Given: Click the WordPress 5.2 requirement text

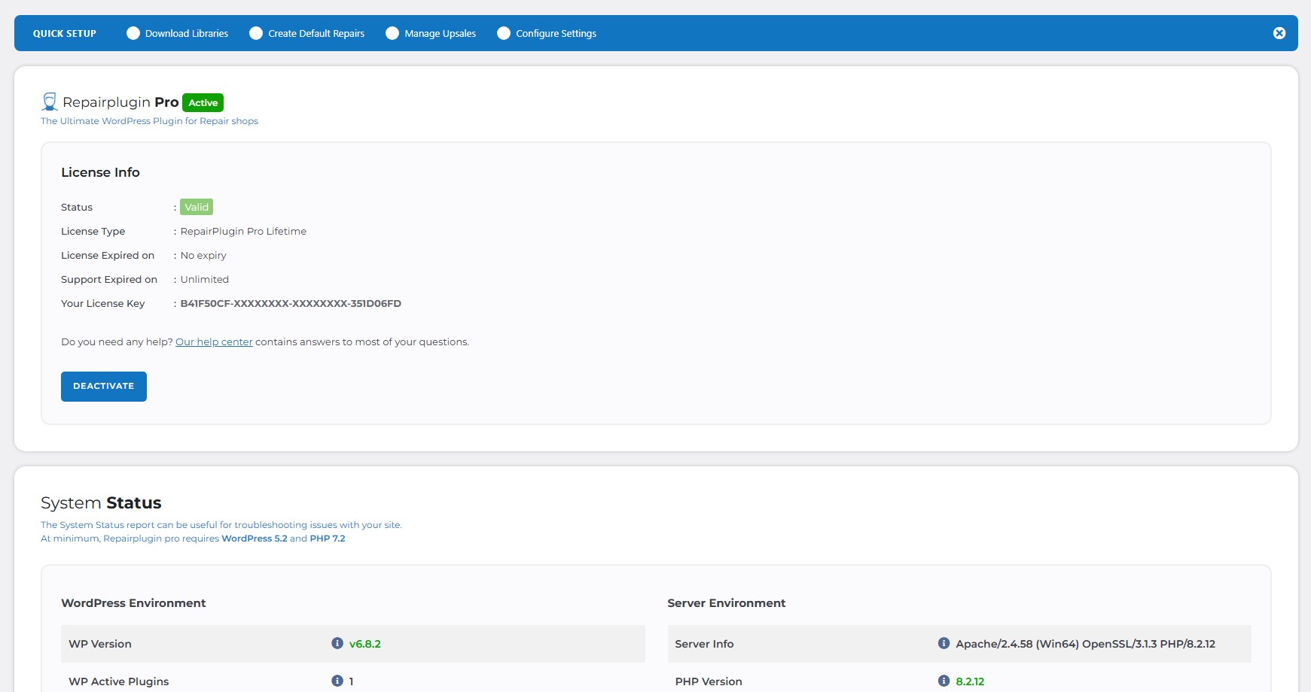Looking at the screenshot, I should [x=254, y=539].
